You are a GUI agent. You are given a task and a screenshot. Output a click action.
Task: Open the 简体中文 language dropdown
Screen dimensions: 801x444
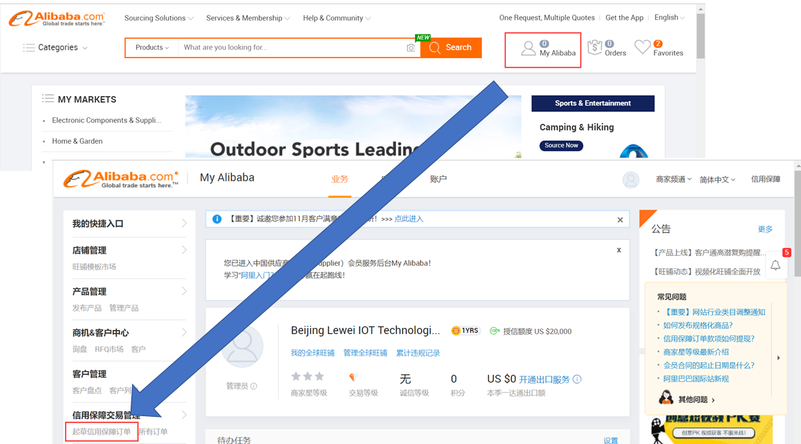(x=717, y=180)
